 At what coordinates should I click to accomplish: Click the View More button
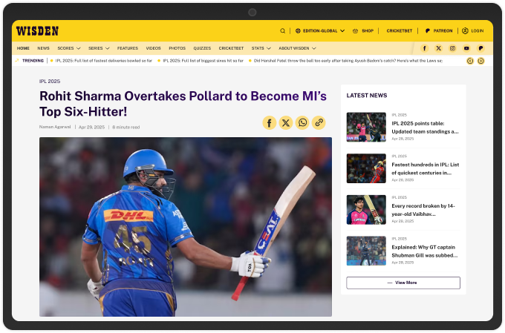[x=403, y=283]
